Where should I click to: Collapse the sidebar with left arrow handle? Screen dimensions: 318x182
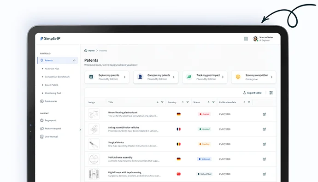[81, 130]
